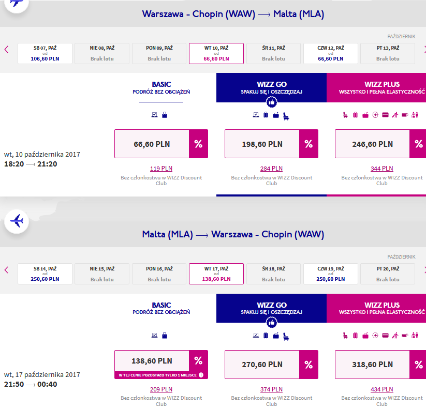Click the info icon on the one-seat-left notice
426x408 pixels.
click(201, 375)
